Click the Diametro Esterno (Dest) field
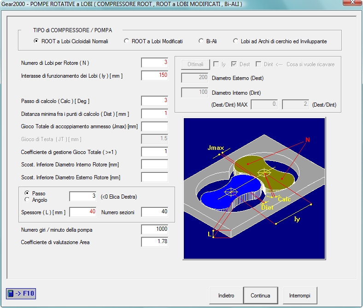 [x=195, y=78]
